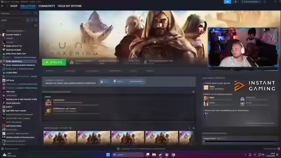Open Task View on the taskbar
This screenshot has width=281, height=158.
(x=148, y=154)
